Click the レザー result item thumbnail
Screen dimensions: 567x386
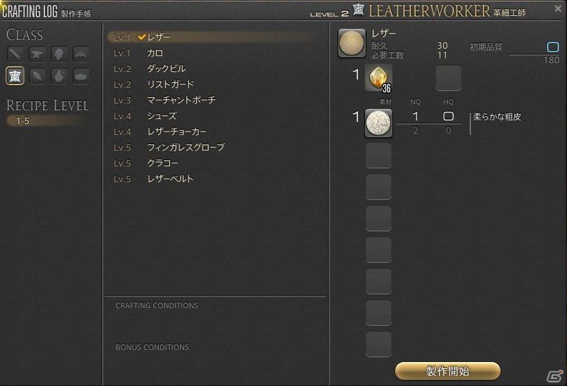tap(352, 43)
